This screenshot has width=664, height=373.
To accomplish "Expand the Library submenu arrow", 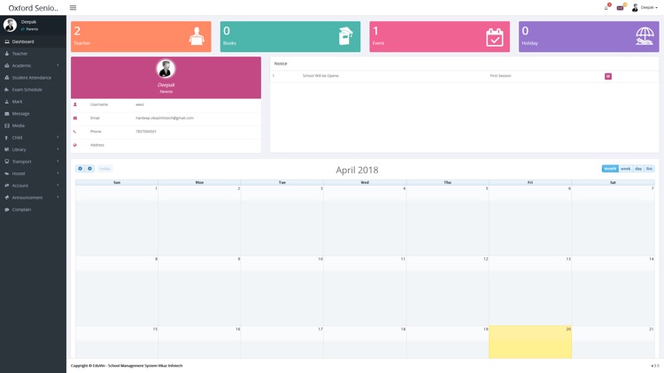I will (58, 148).
